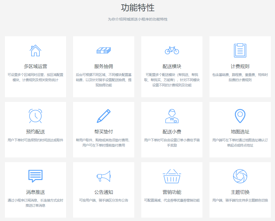The width and height of the screenshot is (275, 221).
Task: Click the megaphone icon for 公告通知
Action: [x=104, y=176]
